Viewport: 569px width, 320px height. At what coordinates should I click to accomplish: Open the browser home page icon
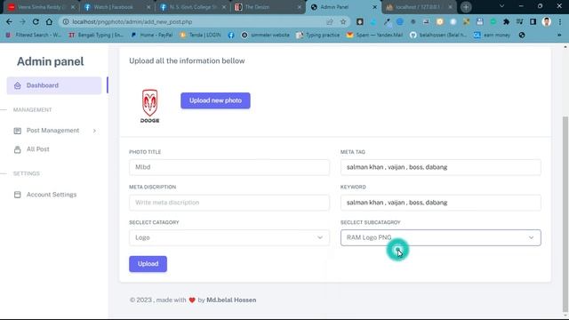49,21
